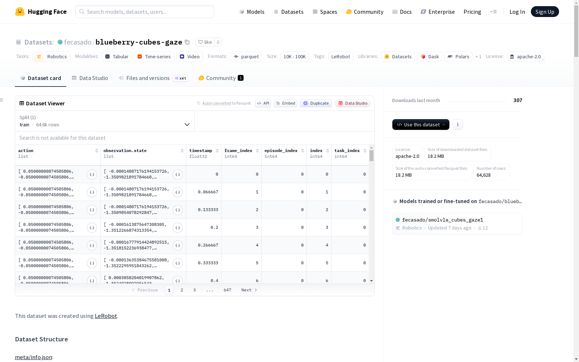
Task: Open the meta/info.json link
Action: point(33,357)
